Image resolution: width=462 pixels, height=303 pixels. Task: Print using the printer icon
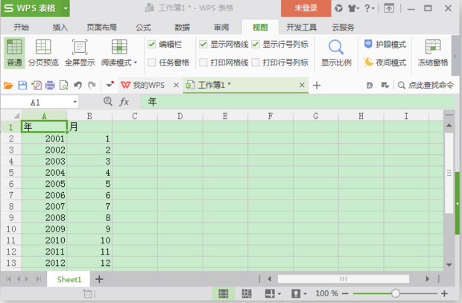[50, 86]
